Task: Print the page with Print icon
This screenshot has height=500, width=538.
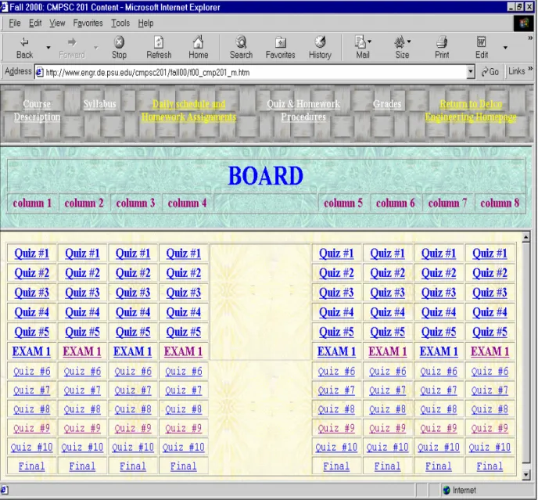Action: click(442, 48)
